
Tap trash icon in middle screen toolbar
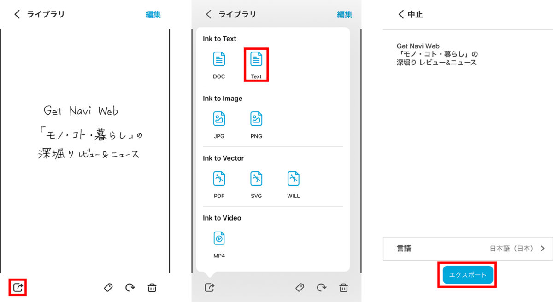(x=343, y=288)
